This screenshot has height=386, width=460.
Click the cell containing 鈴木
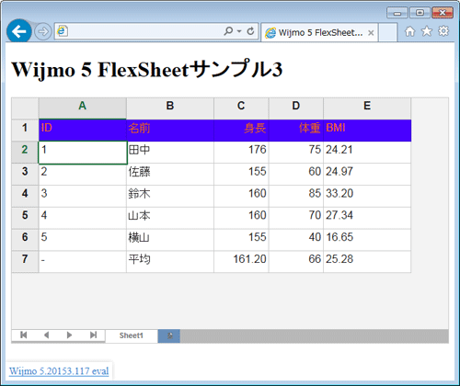[x=170, y=196]
